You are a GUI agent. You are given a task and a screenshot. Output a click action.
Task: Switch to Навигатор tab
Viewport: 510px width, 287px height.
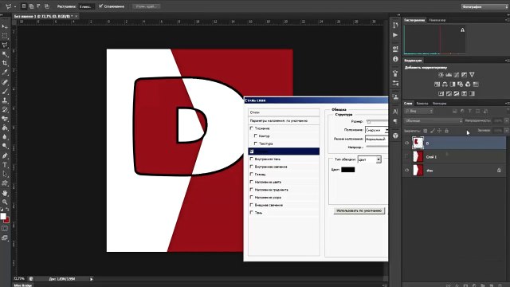tap(437, 20)
